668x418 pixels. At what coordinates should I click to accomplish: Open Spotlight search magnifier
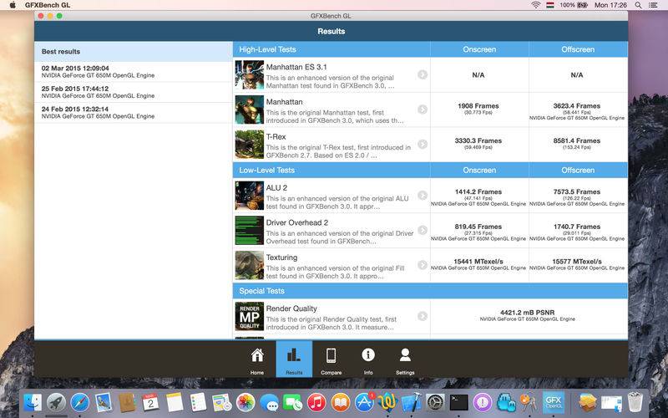[x=638, y=5]
